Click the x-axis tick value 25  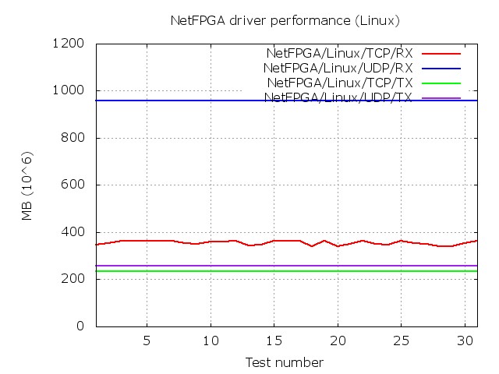pyautogui.click(x=401, y=340)
